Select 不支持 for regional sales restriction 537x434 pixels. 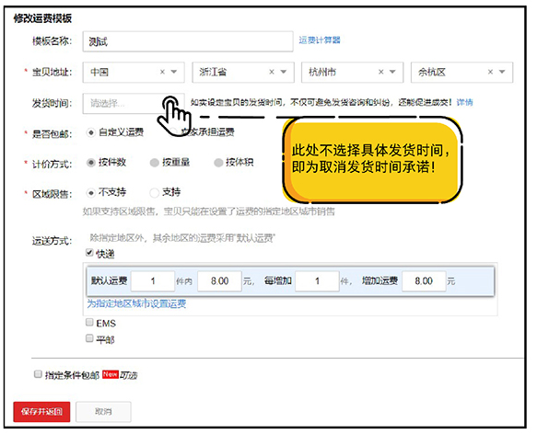(x=91, y=193)
